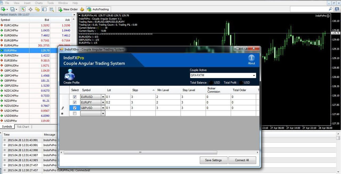Click the EURJPYfw chart title triangle icon
This screenshot has width=341, height=174.
coord(80,15)
